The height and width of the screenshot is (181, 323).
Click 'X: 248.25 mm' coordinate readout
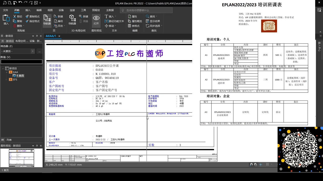(x=55, y=165)
